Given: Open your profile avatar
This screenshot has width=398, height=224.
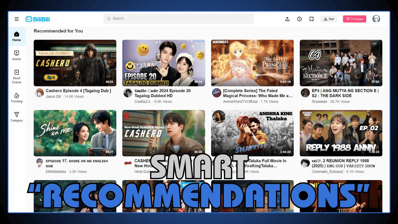Looking at the screenshot, I should 376,19.
